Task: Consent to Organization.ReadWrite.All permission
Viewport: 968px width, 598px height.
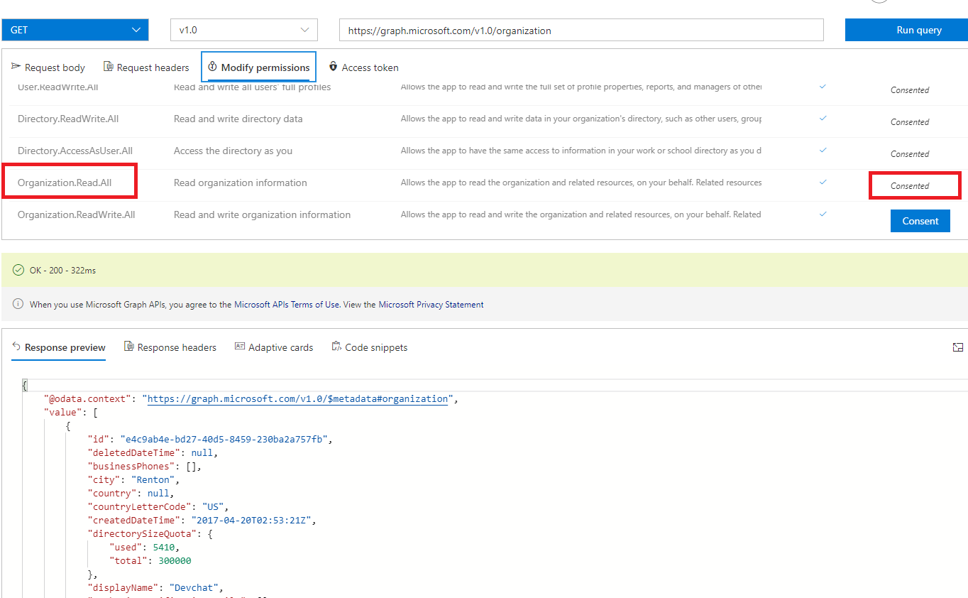Action: [x=920, y=221]
